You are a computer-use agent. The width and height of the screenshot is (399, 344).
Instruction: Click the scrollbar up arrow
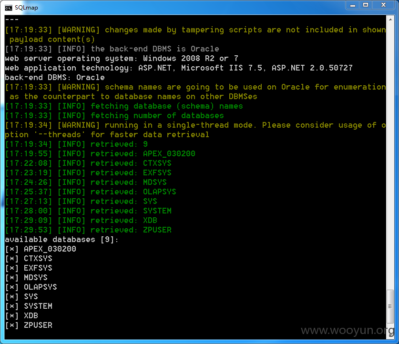pyautogui.click(x=390, y=20)
